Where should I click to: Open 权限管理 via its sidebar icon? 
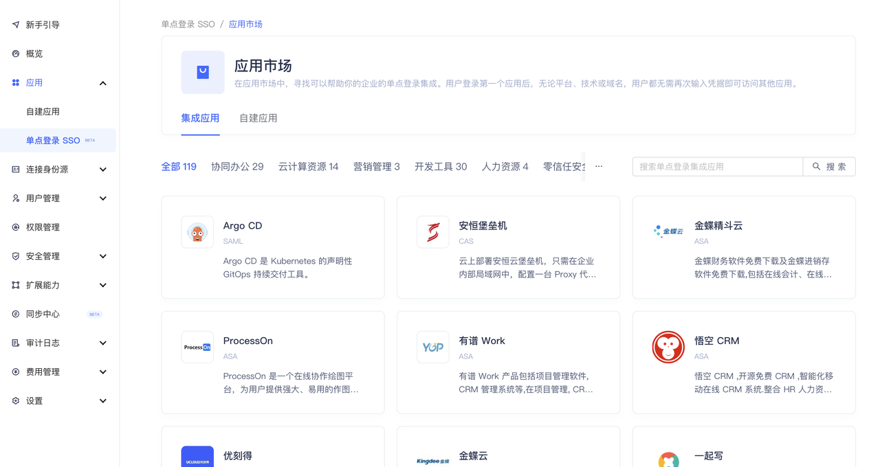pyautogui.click(x=15, y=227)
